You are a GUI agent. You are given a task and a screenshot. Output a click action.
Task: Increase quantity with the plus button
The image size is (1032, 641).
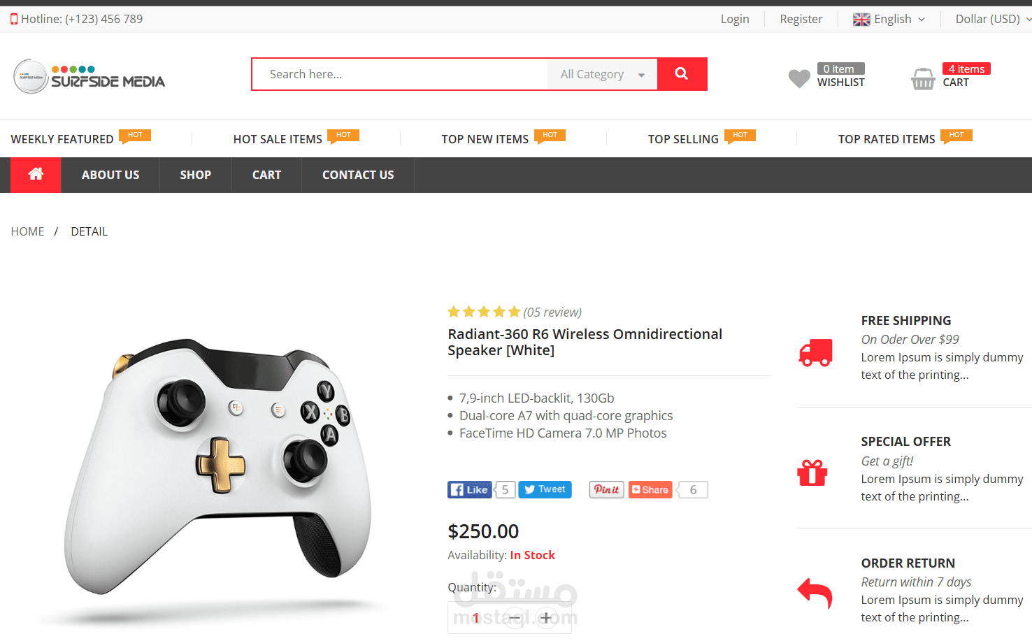point(546,618)
